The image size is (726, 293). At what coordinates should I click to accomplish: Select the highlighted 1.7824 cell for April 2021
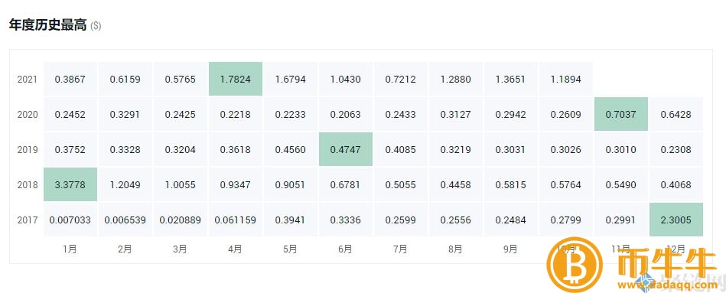236,79
